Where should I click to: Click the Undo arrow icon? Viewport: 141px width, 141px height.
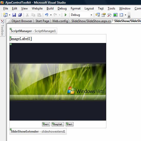coord(47,15)
